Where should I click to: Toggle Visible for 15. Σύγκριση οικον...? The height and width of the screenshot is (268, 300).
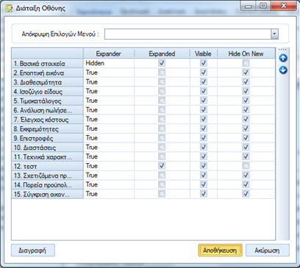(204, 194)
